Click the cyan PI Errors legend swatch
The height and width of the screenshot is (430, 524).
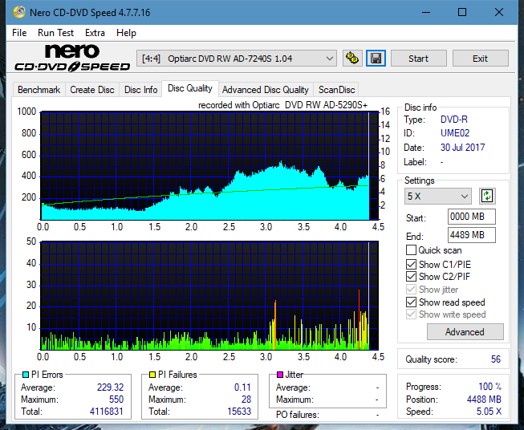[x=26, y=375]
